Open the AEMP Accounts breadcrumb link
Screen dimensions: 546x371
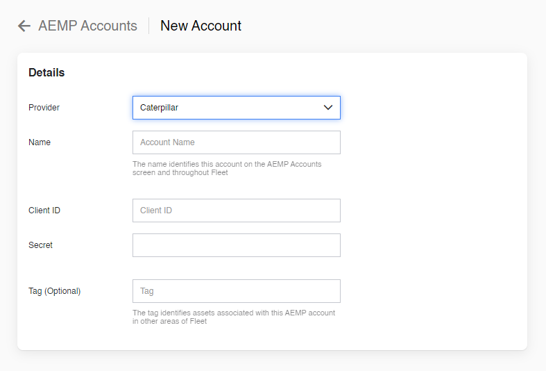tap(87, 26)
